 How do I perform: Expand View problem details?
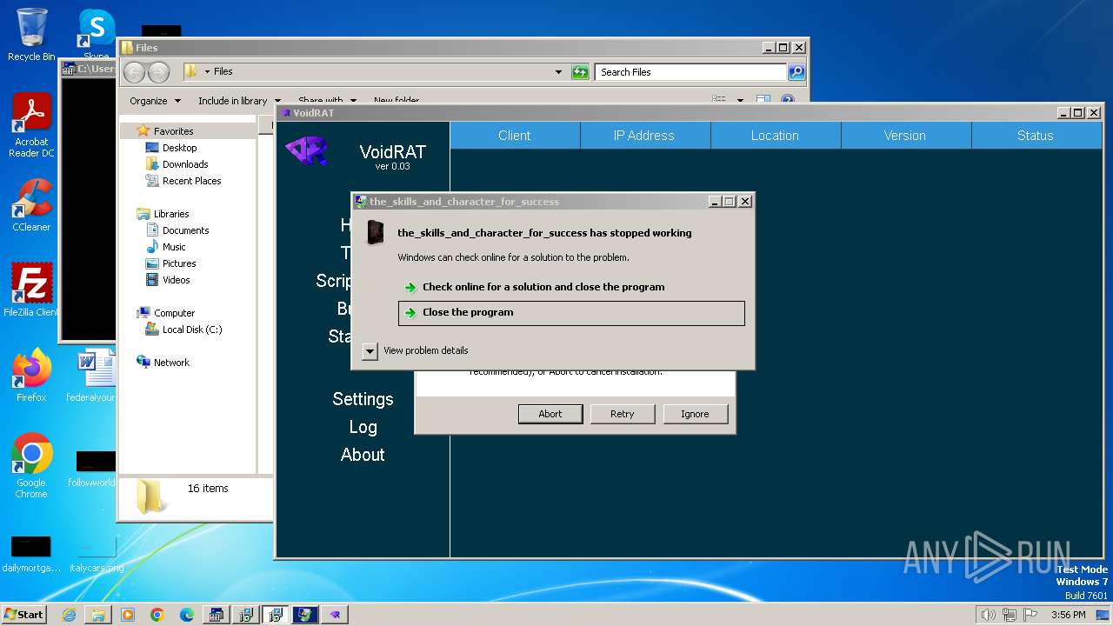(x=370, y=350)
